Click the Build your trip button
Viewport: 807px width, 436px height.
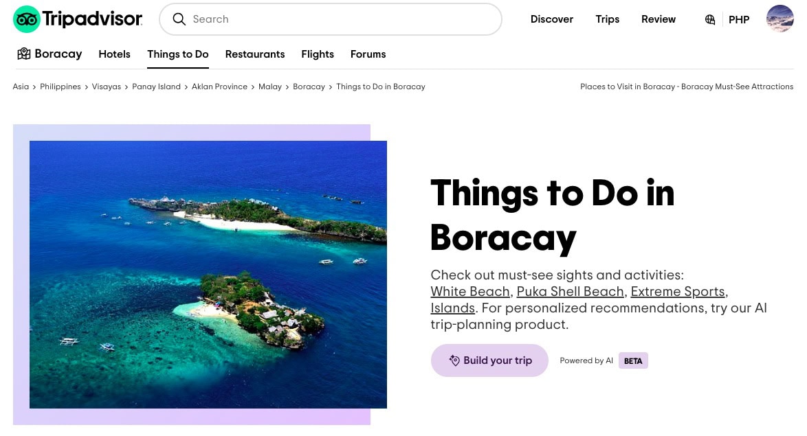(489, 360)
